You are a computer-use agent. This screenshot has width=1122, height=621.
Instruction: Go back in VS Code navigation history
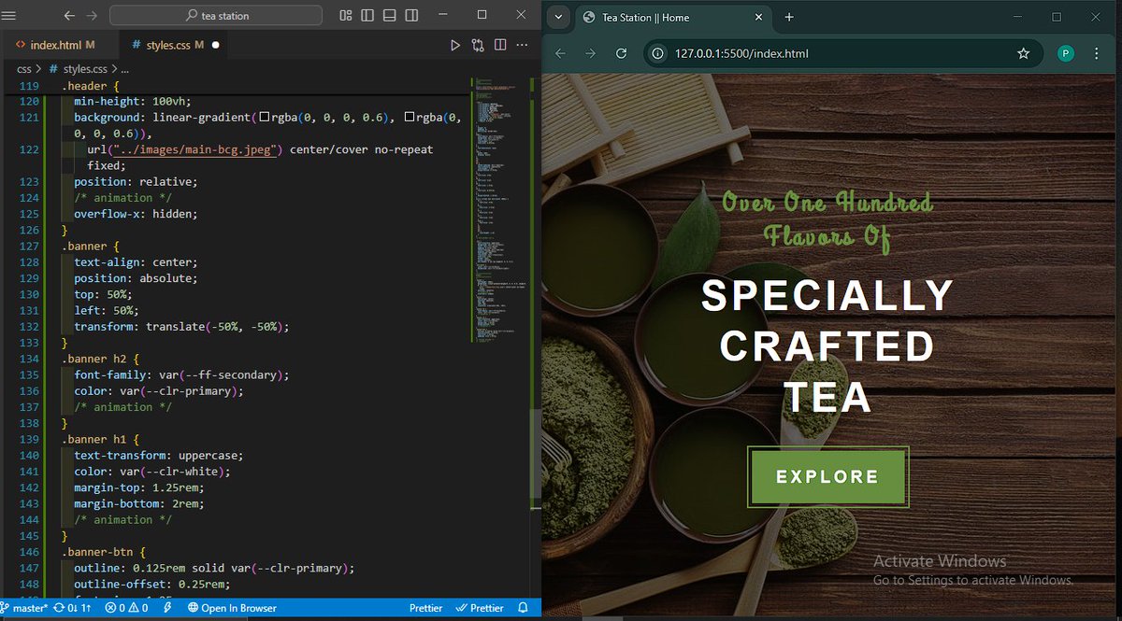(x=69, y=16)
